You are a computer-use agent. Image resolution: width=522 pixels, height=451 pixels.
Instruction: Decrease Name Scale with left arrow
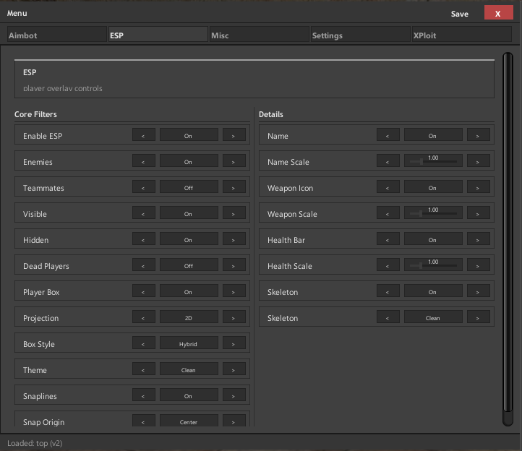tap(388, 160)
